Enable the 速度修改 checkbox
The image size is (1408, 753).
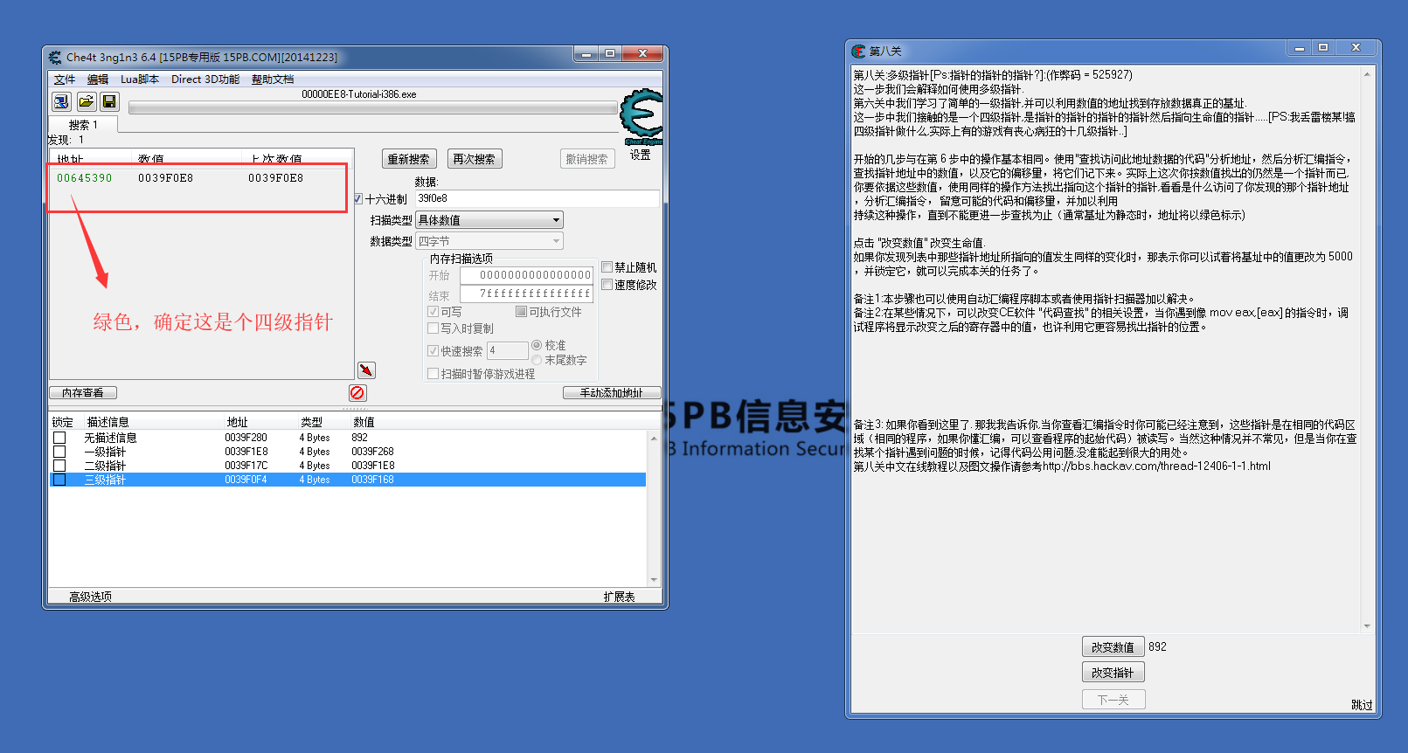[x=607, y=285]
